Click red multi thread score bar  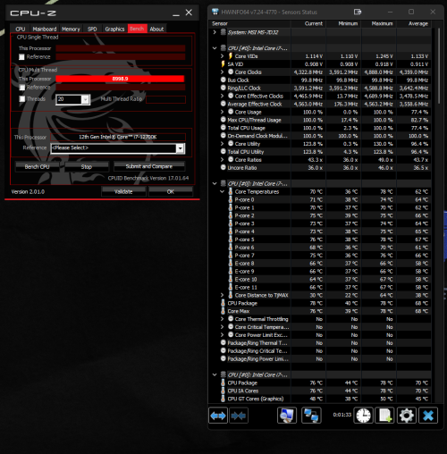pos(120,79)
